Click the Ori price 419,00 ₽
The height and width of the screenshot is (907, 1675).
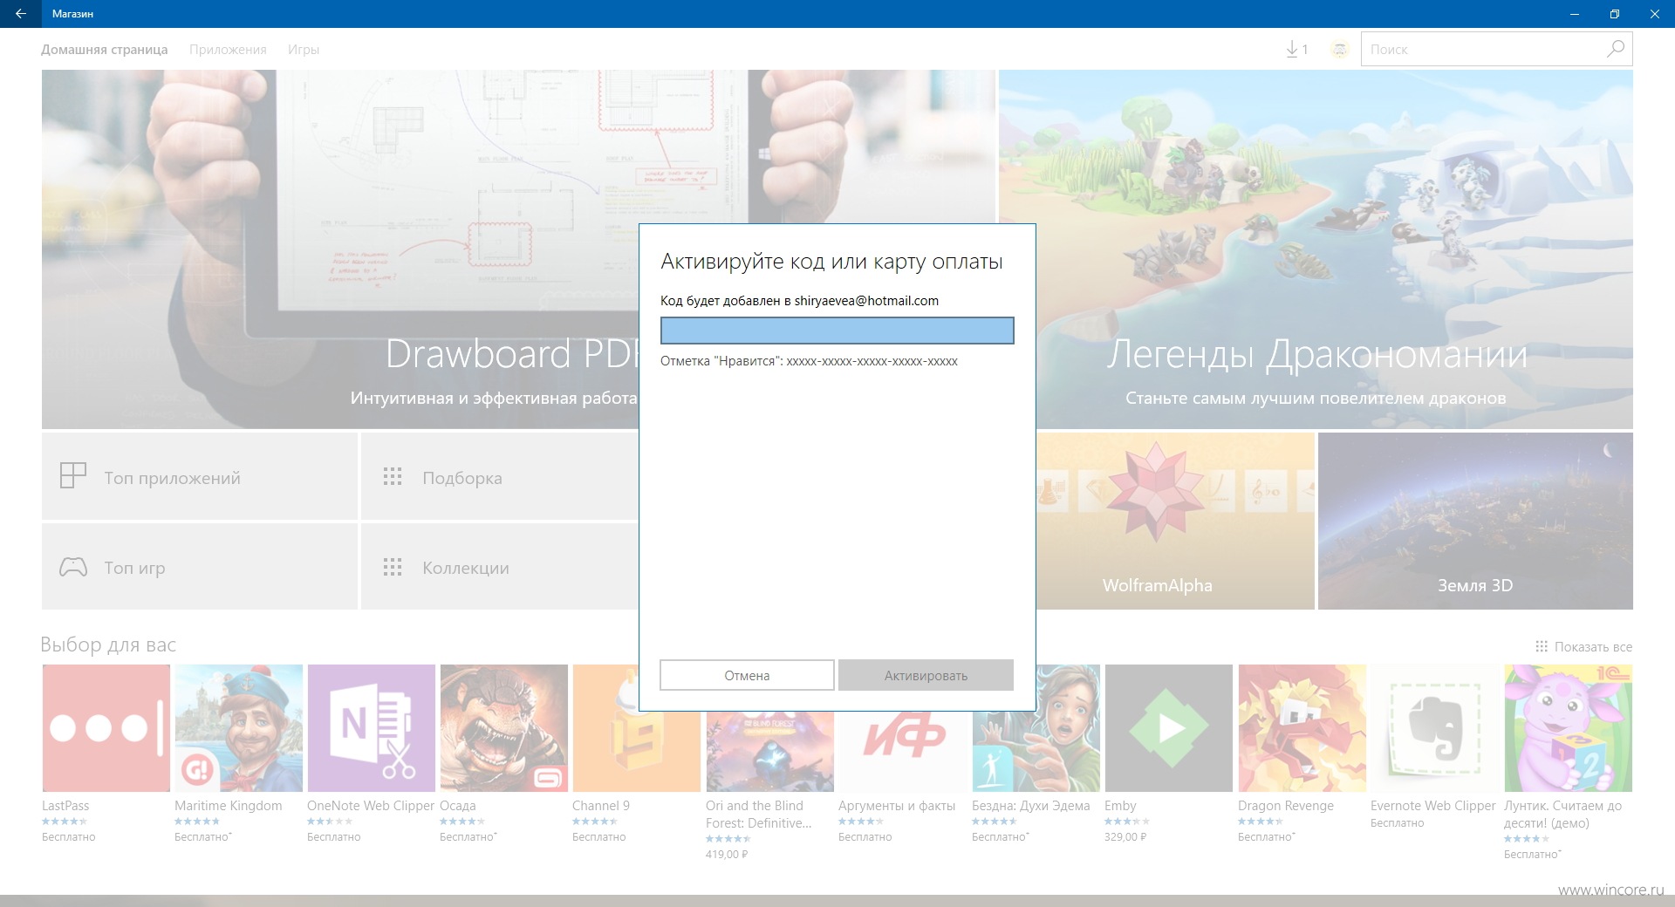(x=727, y=854)
